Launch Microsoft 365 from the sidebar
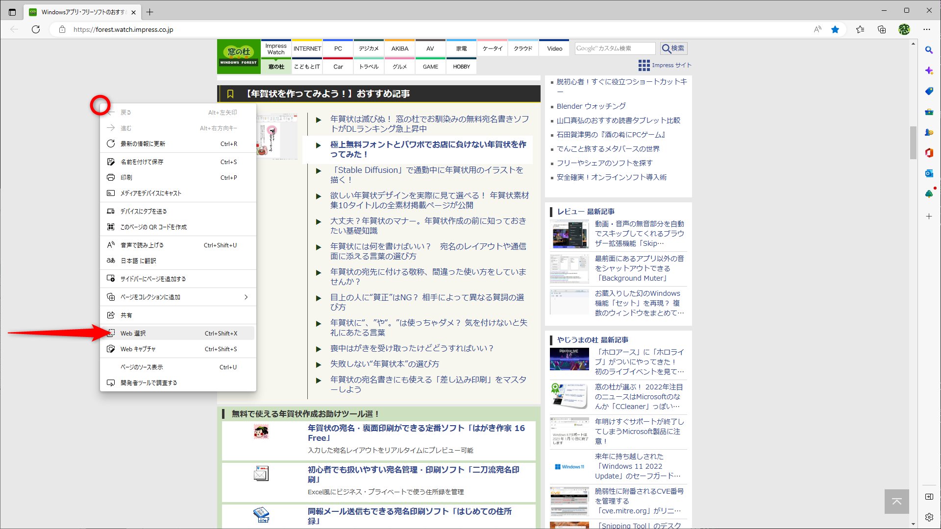This screenshot has height=529, width=941. 929,153
